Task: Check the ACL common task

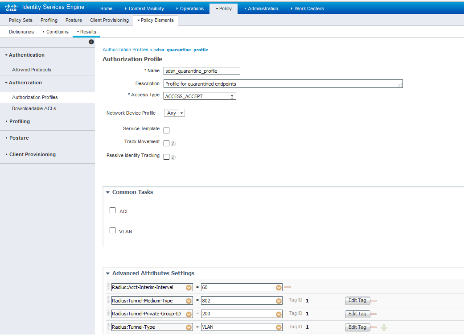Action: click(x=113, y=211)
